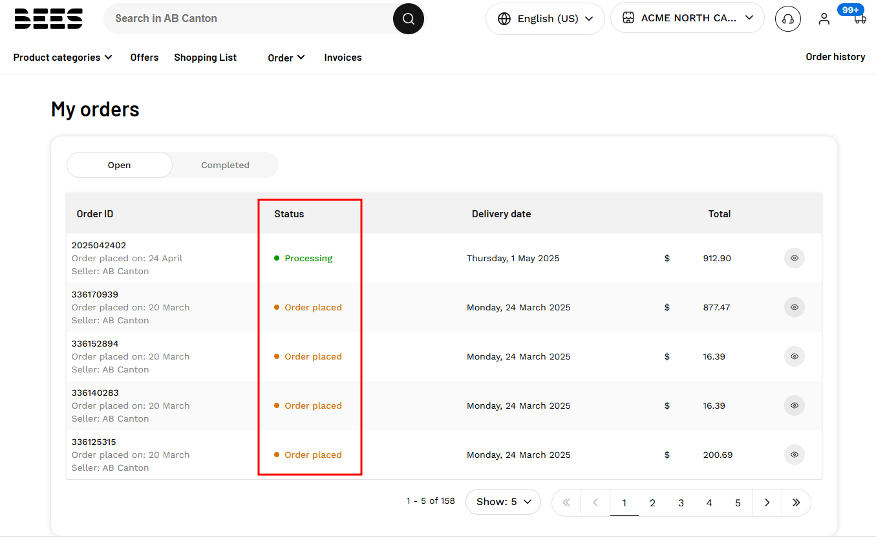Click the Order ID column header
Viewport: 876px width, 538px height.
[95, 214]
